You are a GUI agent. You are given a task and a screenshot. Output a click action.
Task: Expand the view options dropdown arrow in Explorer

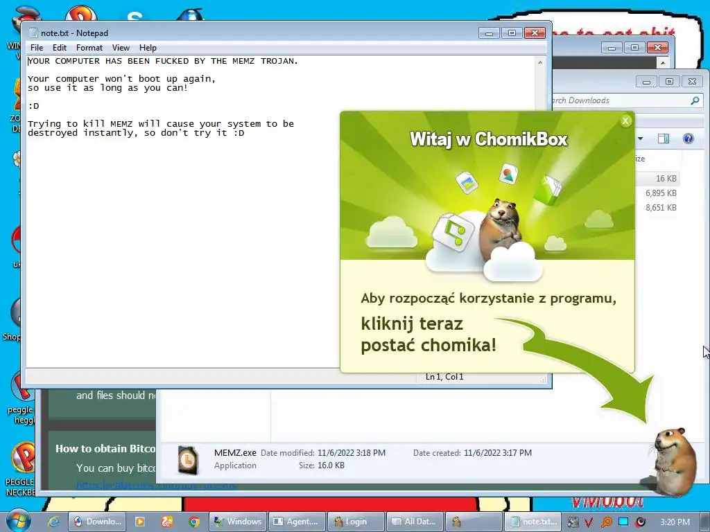coord(640,139)
